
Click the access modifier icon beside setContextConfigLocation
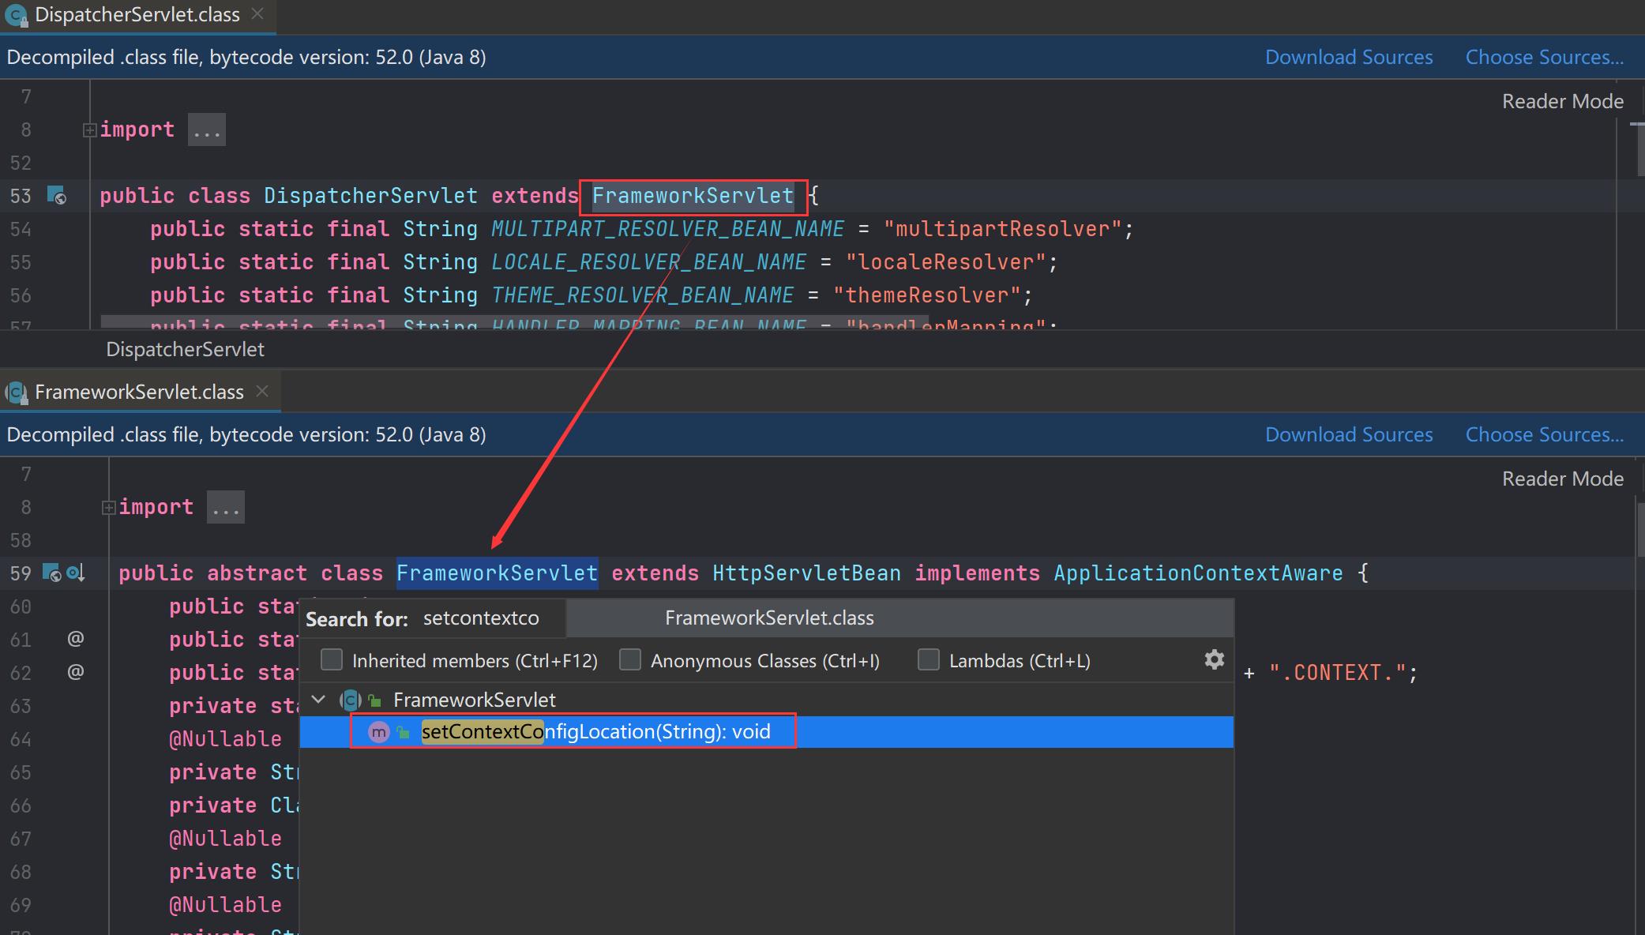tap(404, 733)
